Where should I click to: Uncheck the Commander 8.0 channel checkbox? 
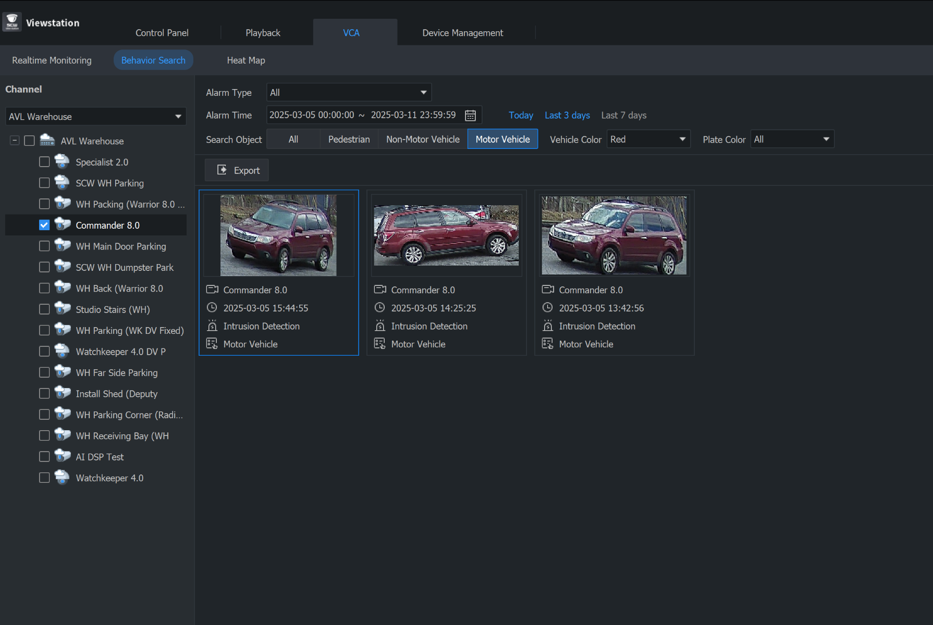pos(44,225)
